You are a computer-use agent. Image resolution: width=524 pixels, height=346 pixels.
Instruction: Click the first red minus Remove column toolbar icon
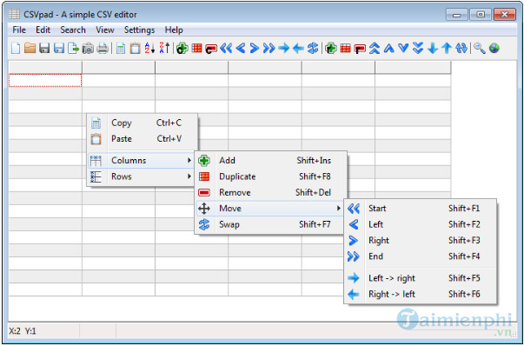211,48
